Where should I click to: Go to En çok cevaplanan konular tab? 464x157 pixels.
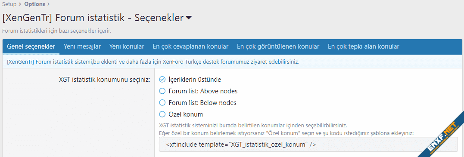click(190, 47)
